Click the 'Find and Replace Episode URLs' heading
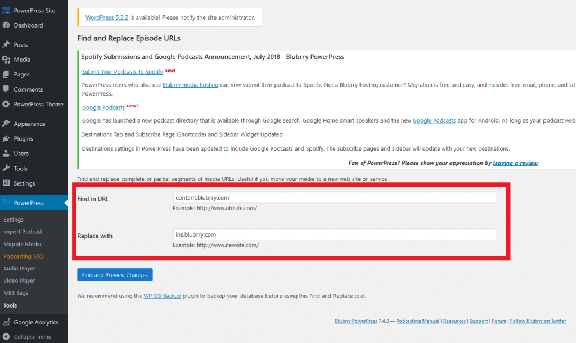Screen dimensions: 576x343 pos(129,38)
